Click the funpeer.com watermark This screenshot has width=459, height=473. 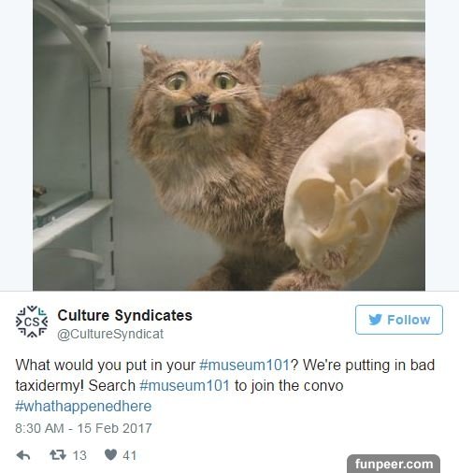(x=394, y=464)
